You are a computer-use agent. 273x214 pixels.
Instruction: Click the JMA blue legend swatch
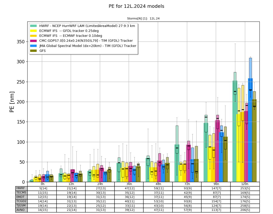click(x=34, y=46)
